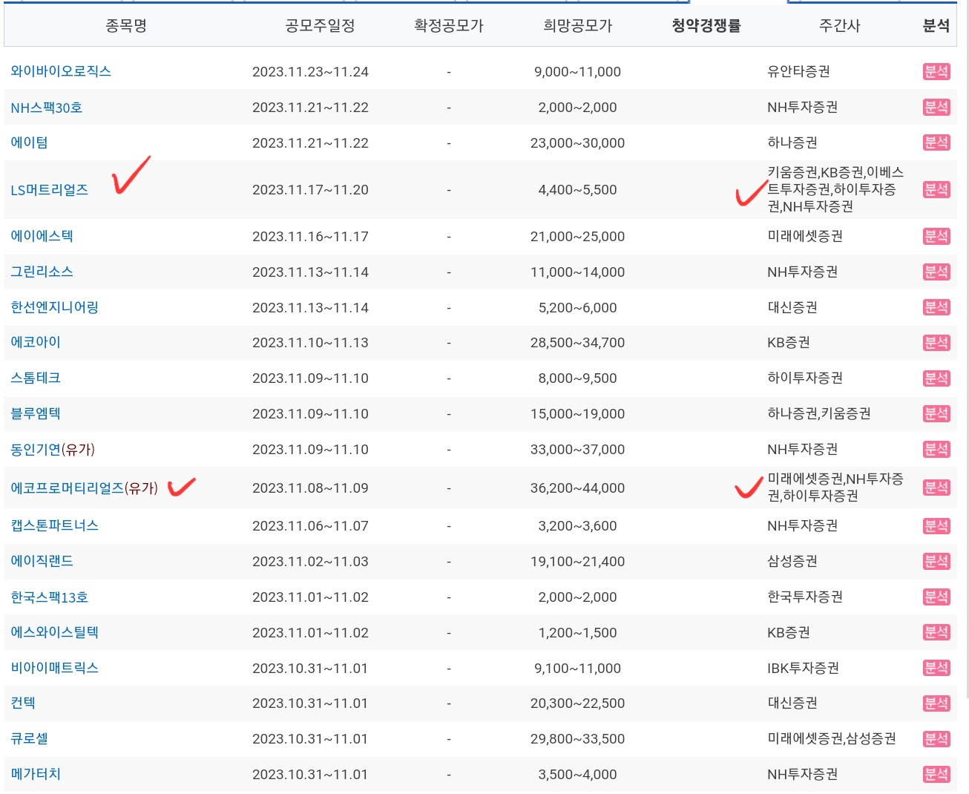Select date 2023.11.17~11.20 cell
969x794 pixels.
(x=310, y=190)
